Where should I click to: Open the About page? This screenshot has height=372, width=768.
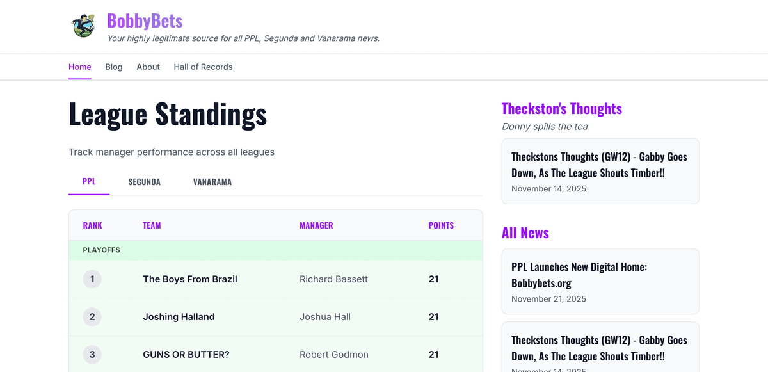[148, 67]
